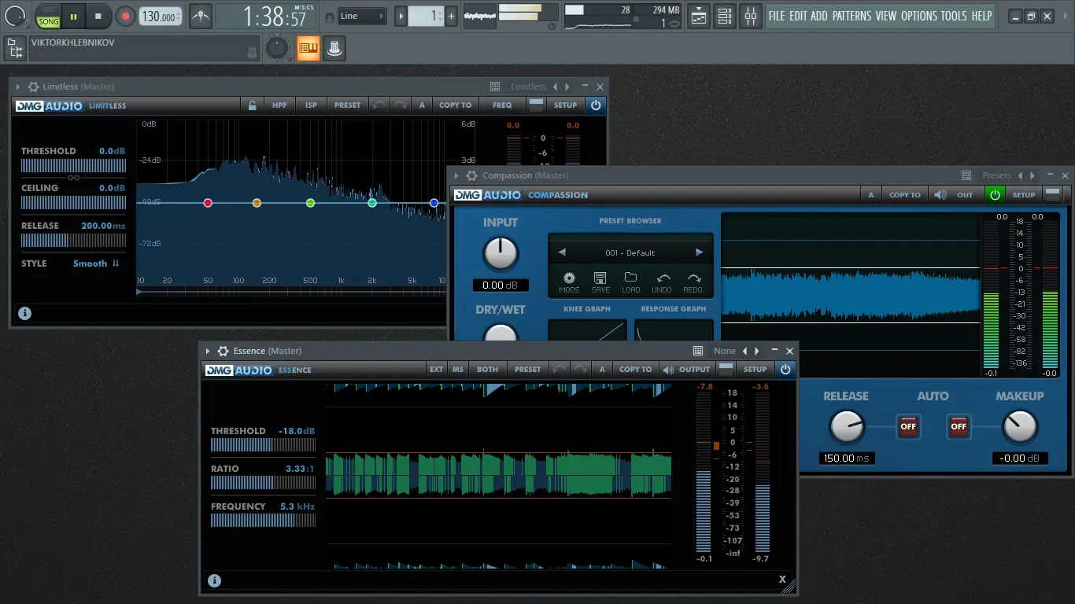Viewport: 1075px width, 604px height.
Task: Click the lock icon in Limitless toolbar
Action: click(x=252, y=105)
